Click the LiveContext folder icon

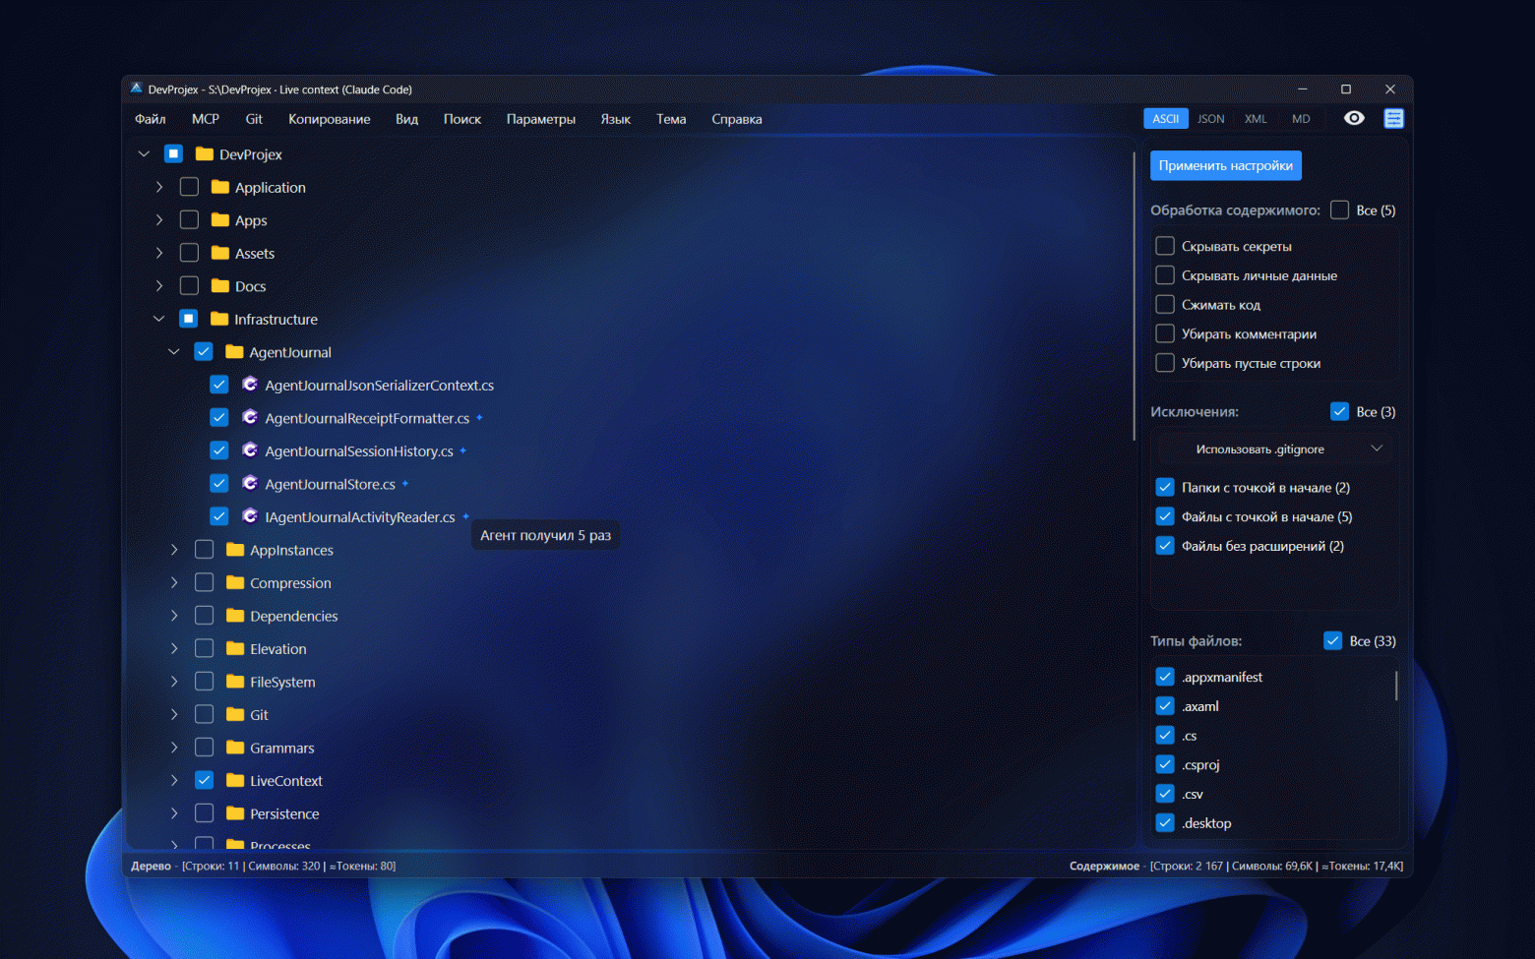(235, 780)
